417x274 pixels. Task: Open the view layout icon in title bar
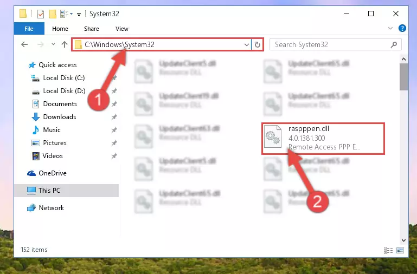pos(65,14)
